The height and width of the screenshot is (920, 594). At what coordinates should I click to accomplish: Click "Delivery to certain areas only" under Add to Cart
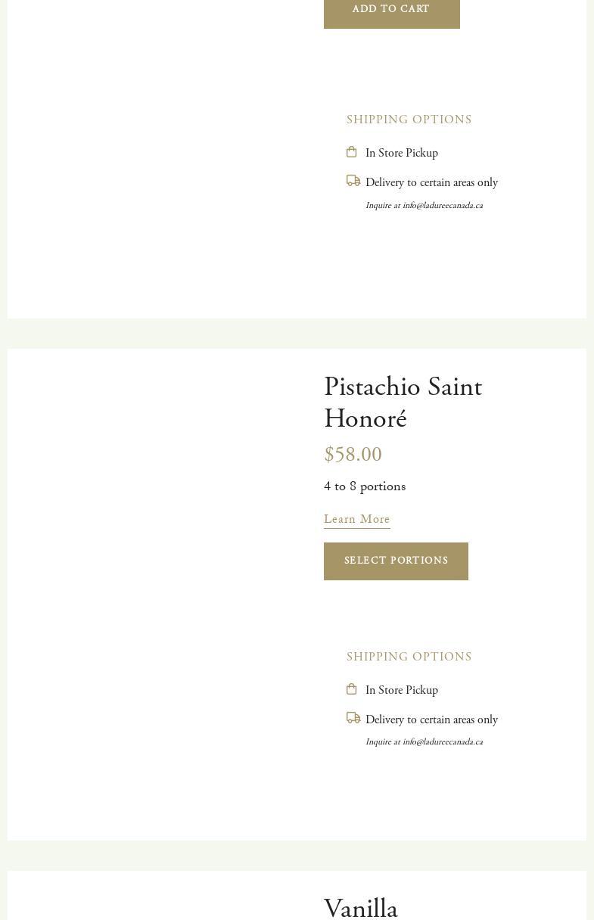pyautogui.click(x=431, y=182)
